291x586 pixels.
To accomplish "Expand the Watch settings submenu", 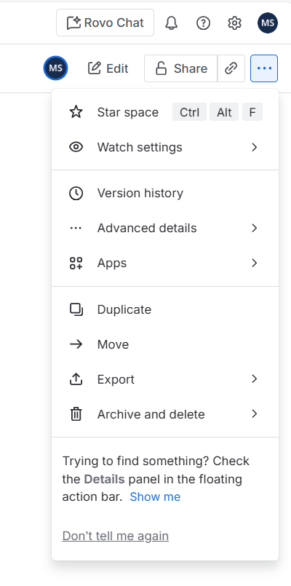I will (x=165, y=147).
